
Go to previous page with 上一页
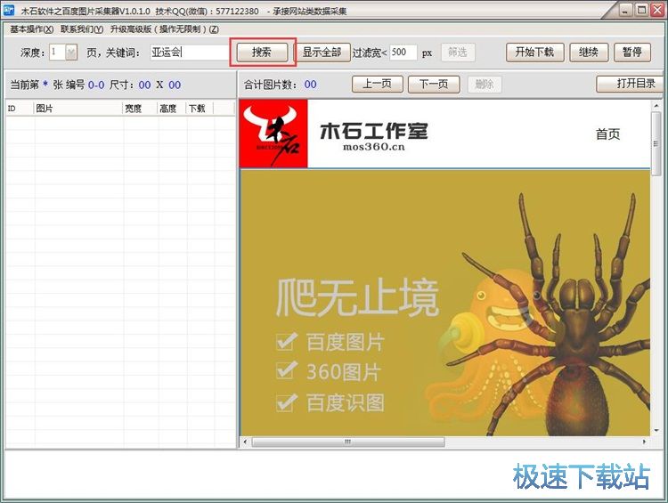click(378, 84)
